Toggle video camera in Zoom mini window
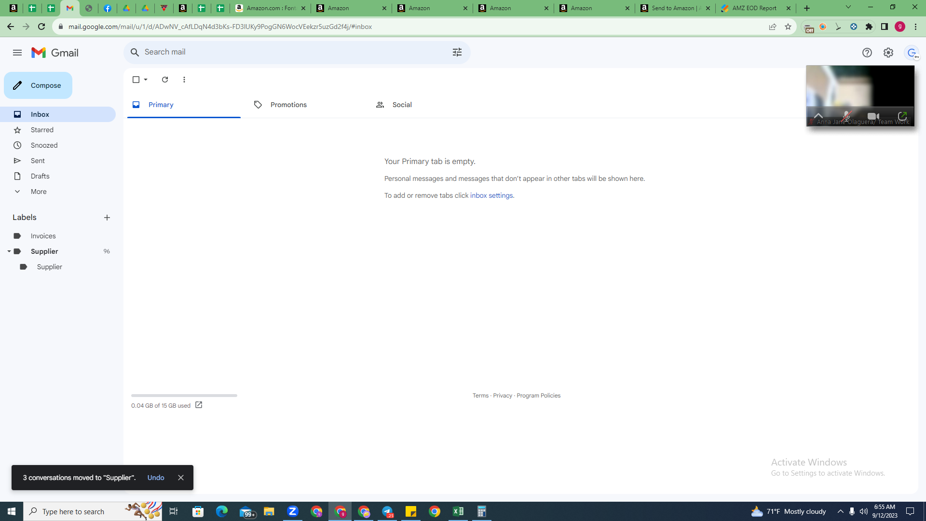926x521 pixels. 873,116
